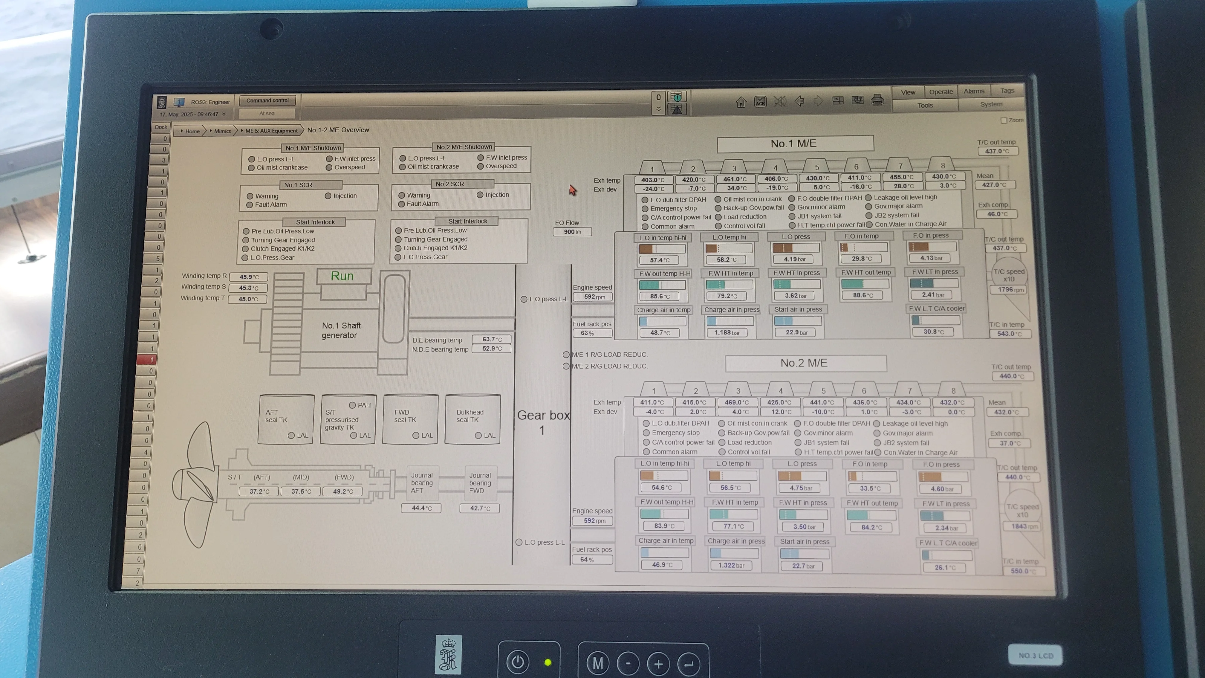The width and height of the screenshot is (1205, 678).
Task: Expand the date-time dropdown chevron
Action: click(224, 114)
